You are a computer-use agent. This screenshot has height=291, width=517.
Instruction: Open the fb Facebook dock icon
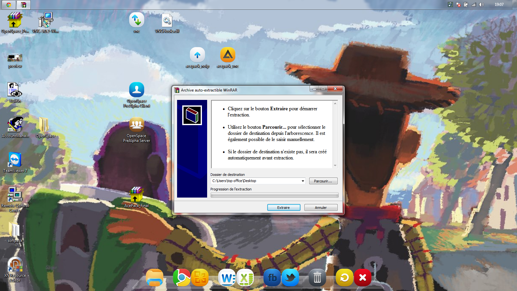click(x=272, y=278)
